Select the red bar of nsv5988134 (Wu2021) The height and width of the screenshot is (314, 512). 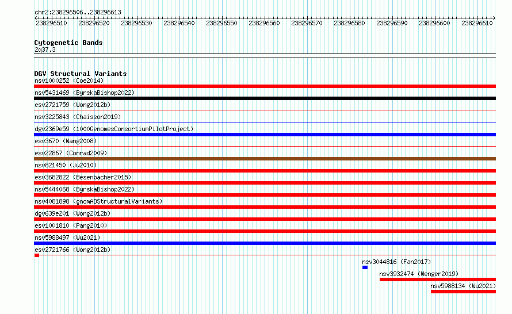(x=463, y=292)
